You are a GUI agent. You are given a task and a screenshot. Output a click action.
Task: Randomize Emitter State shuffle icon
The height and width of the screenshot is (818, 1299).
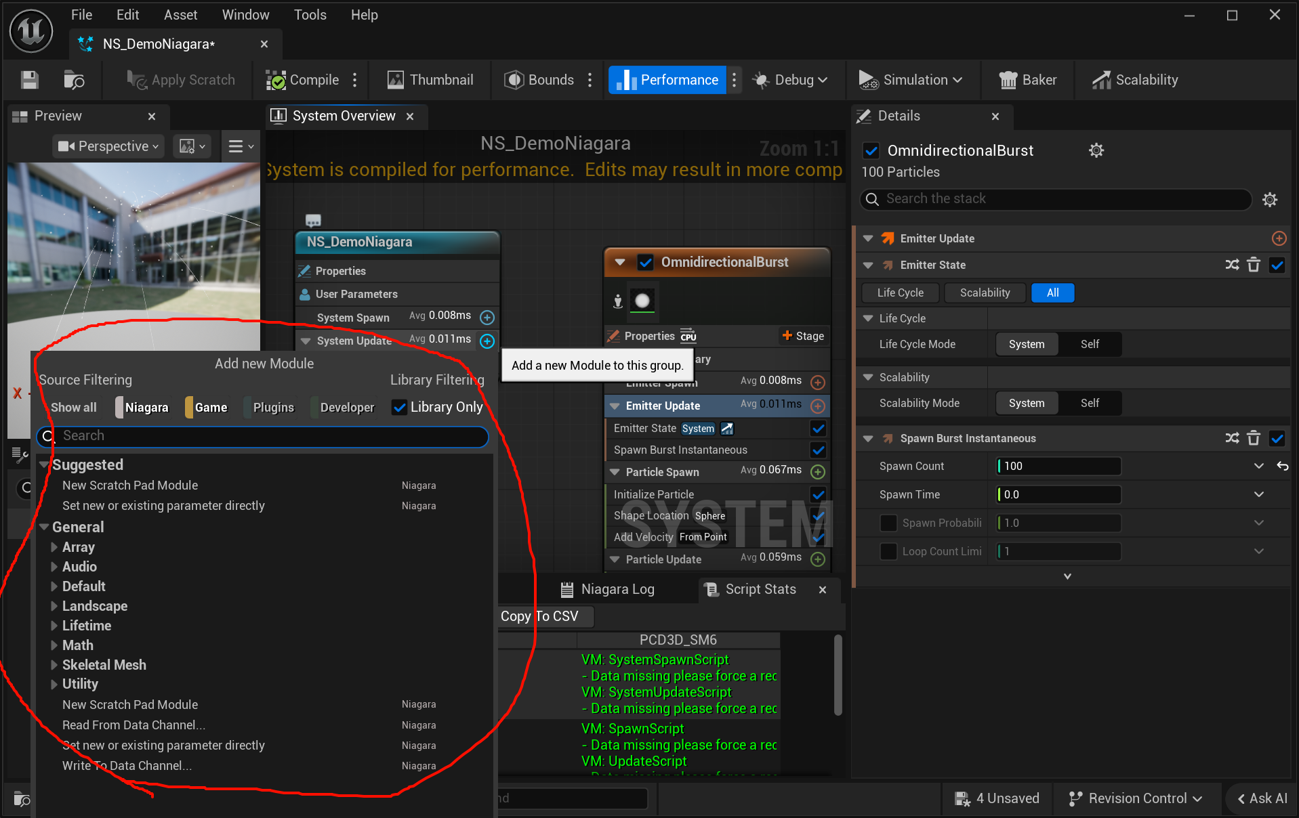tap(1233, 265)
